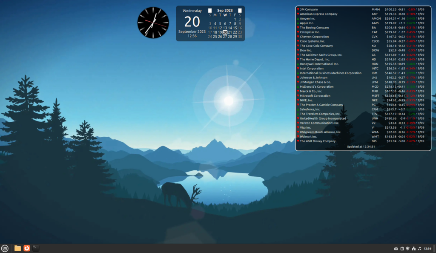
Task: Click UnitedHealth Group Incorporated entry
Action: click(x=323, y=118)
